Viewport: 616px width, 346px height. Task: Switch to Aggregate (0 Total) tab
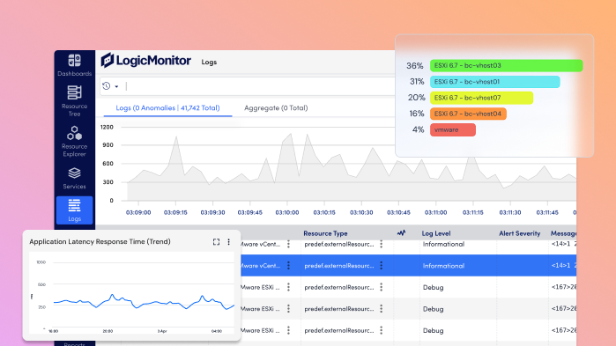coord(276,108)
